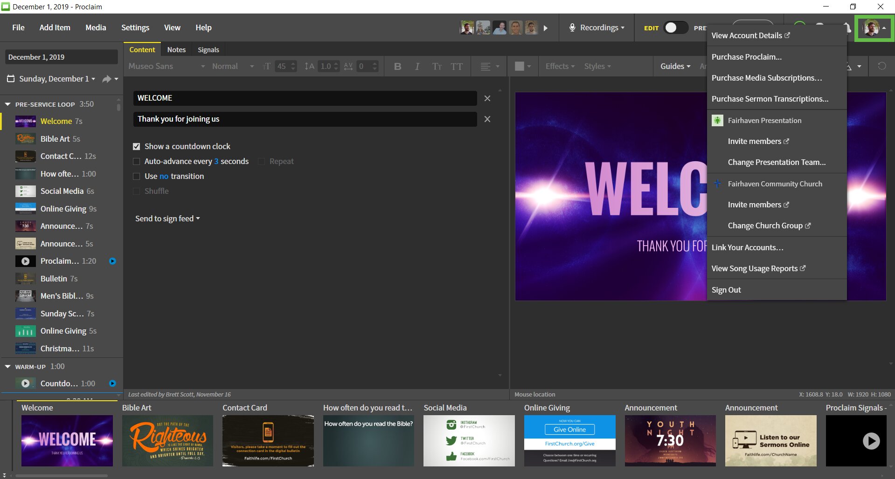The height and width of the screenshot is (479, 895).
Task: Click blue signal icon on Countdown item
Action: (x=112, y=383)
